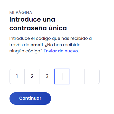Select the last empty code digit box

[x=92, y=76]
